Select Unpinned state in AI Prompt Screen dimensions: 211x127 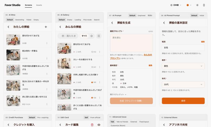[141, 16]
